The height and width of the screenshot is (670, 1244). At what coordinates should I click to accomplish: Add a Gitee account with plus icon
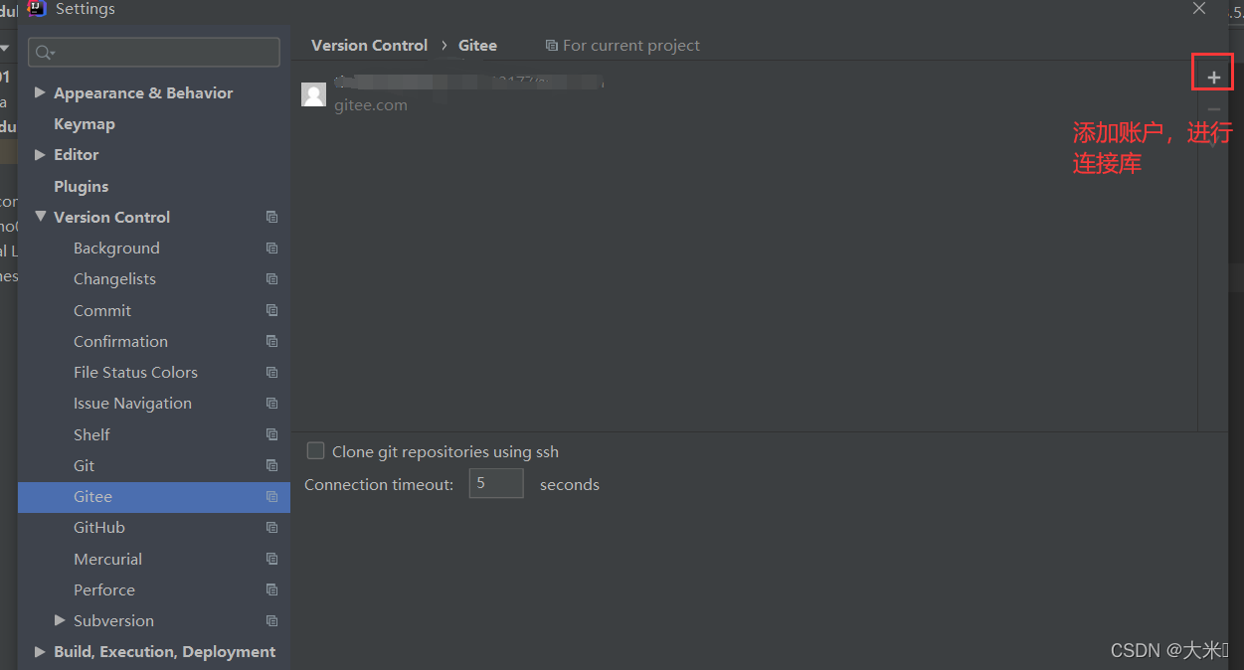pyautogui.click(x=1213, y=77)
